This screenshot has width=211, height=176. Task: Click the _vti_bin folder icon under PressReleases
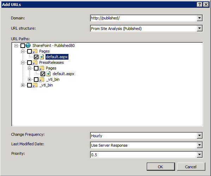pos(42,79)
